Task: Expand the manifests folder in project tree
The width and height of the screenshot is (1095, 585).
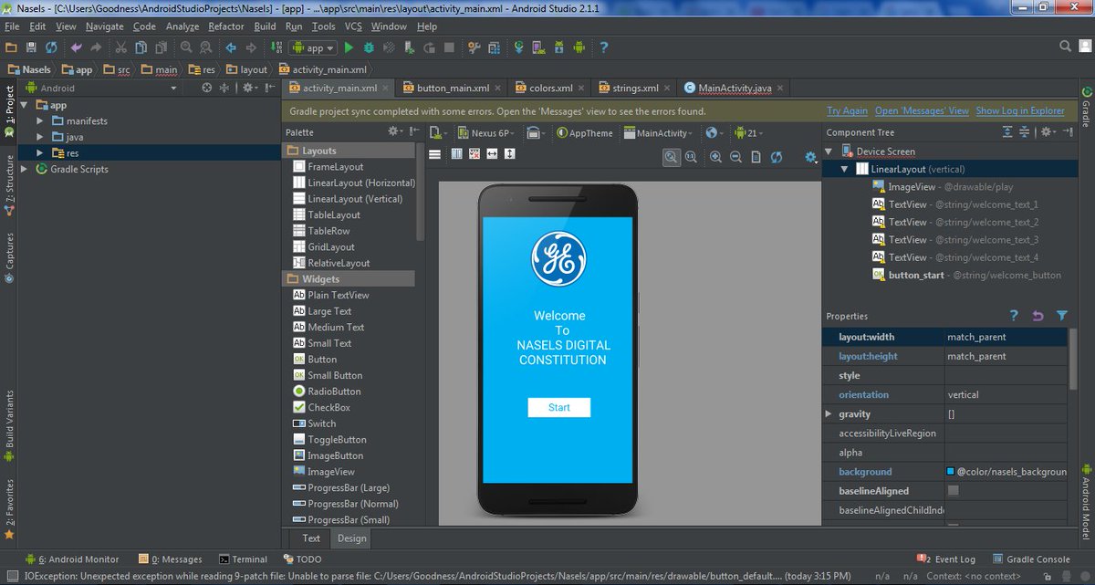Action: [x=40, y=121]
